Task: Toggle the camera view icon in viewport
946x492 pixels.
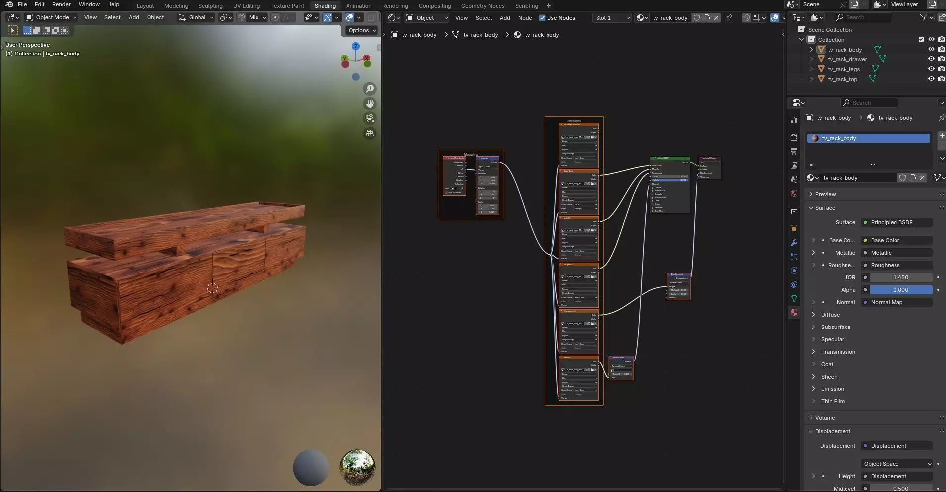Action: (370, 118)
